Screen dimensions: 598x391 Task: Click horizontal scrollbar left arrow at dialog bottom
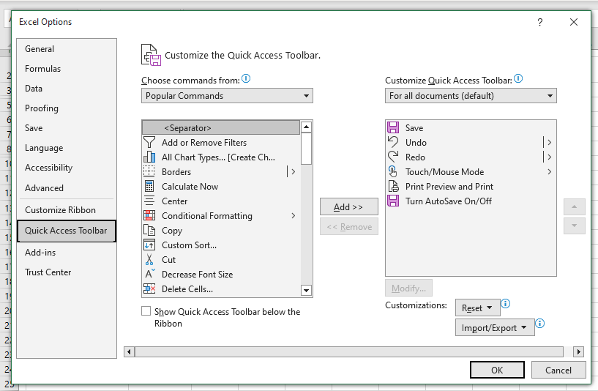[130, 351]
